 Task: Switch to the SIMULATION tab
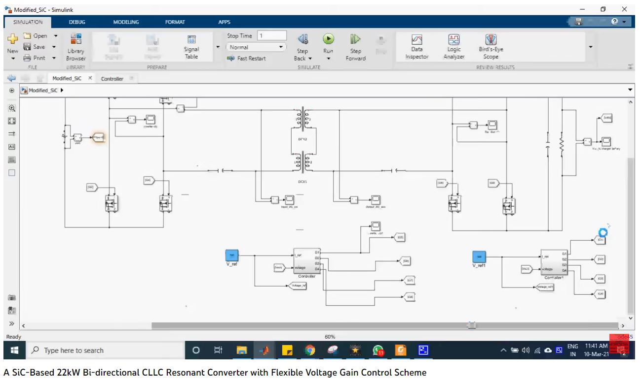pyautogui.click(x=28, y=22)
